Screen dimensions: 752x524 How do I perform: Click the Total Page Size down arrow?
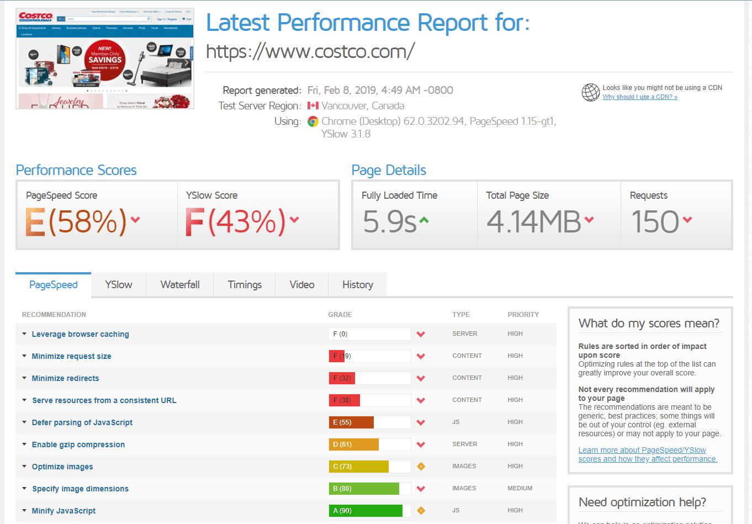(x=589, y=220)
